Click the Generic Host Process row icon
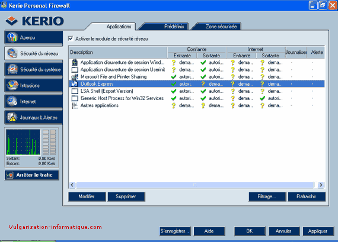The image size is (338, 242). (75, 98)
